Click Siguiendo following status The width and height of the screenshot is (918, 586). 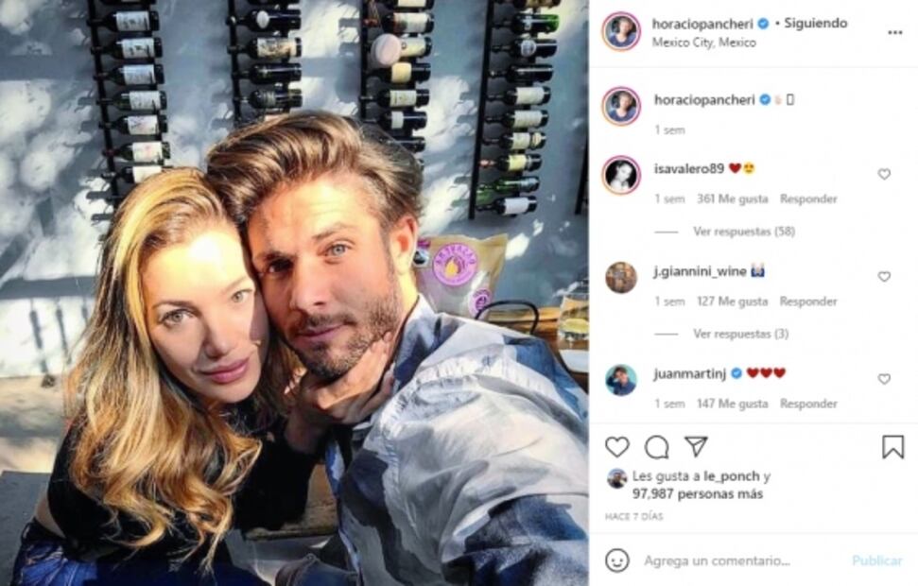point(816,24)
